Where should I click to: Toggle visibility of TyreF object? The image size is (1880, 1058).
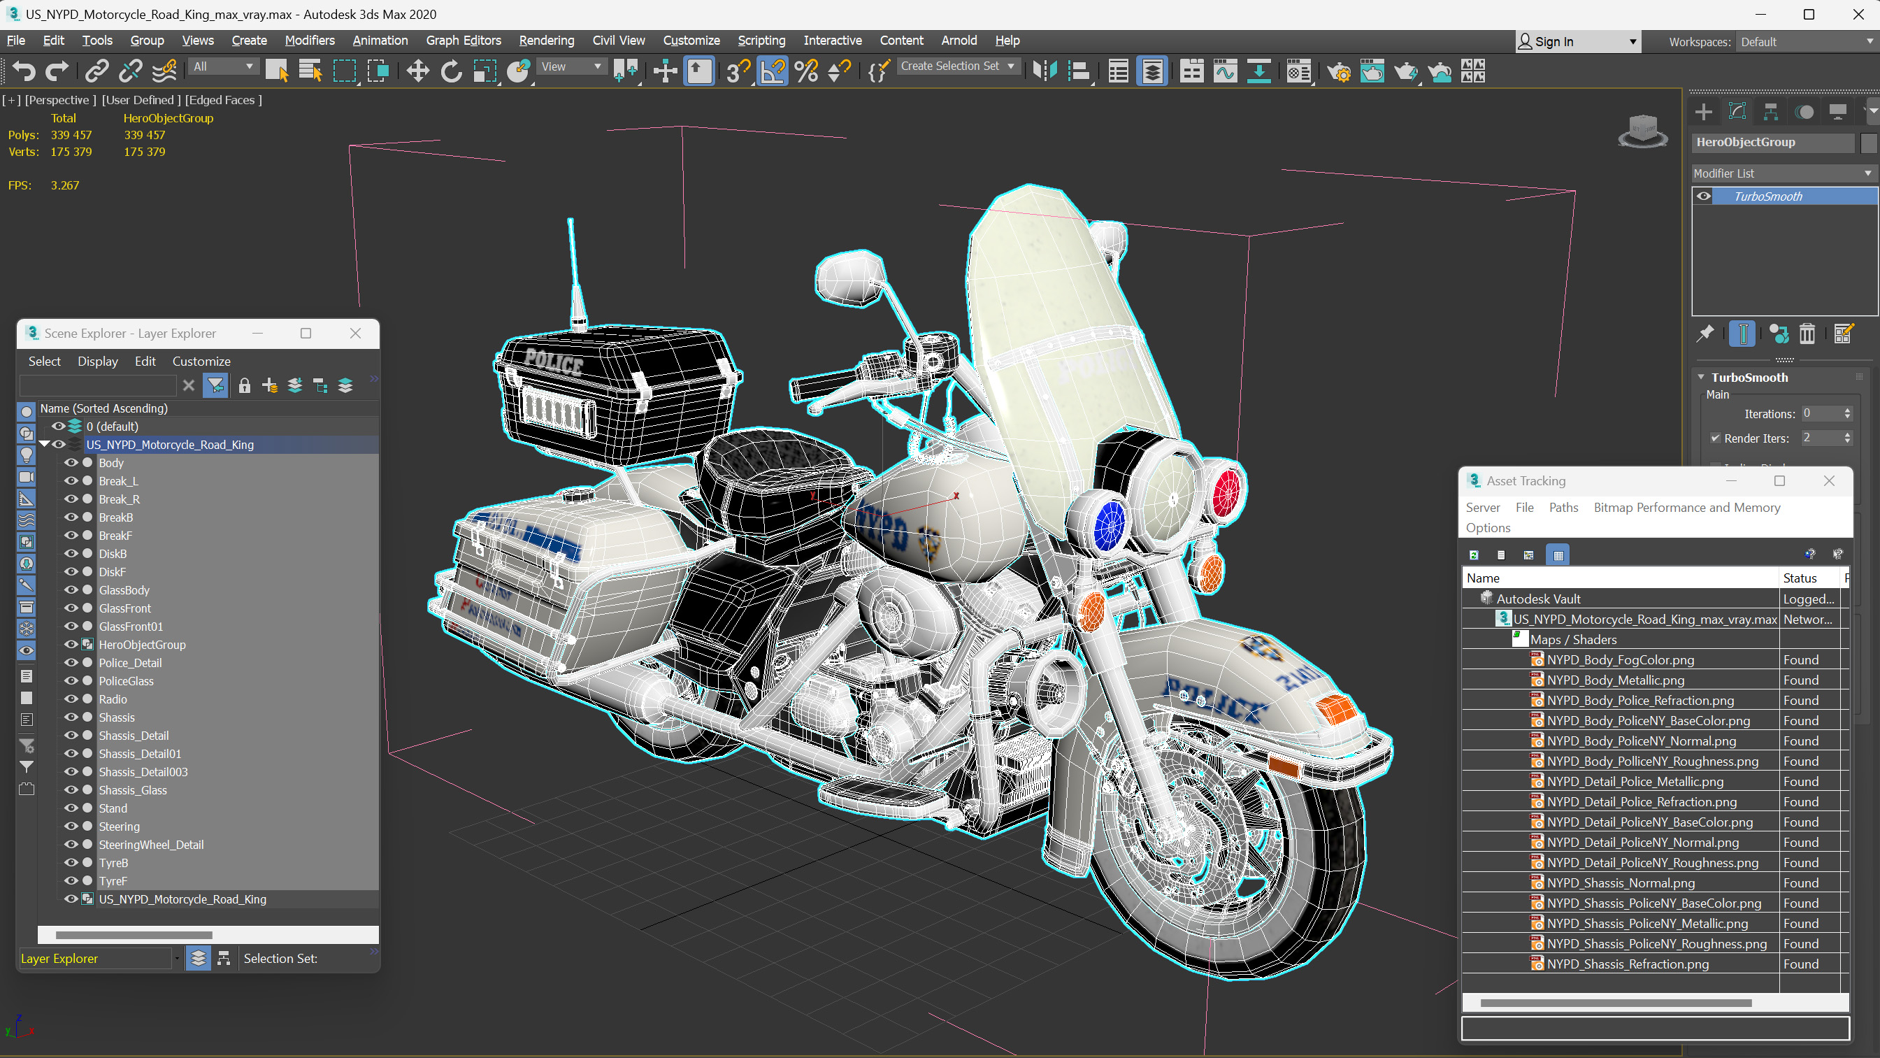pos(71,880)
